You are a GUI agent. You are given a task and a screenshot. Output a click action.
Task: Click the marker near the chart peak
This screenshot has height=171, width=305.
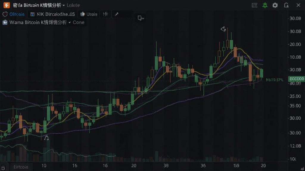[223, 29]
